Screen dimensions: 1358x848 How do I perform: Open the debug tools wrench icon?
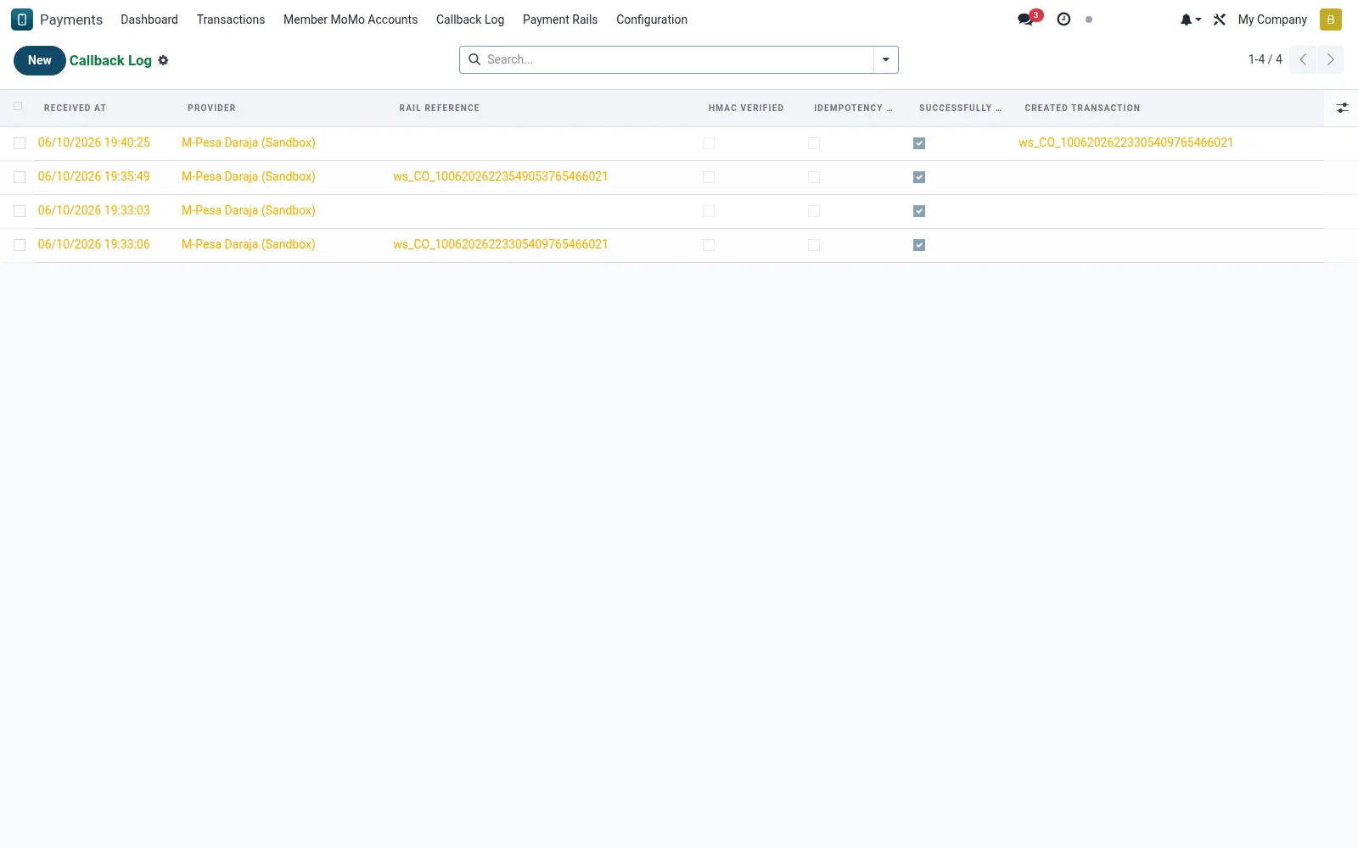pos(1220,20)
